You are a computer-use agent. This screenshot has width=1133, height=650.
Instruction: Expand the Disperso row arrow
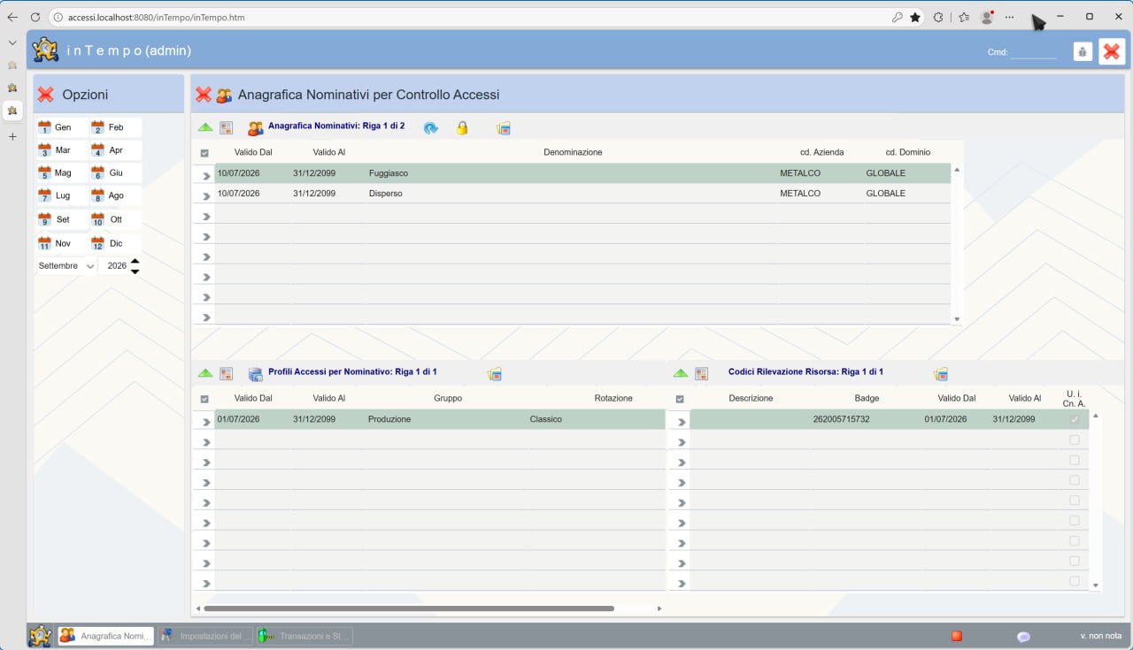click(205, 196)
